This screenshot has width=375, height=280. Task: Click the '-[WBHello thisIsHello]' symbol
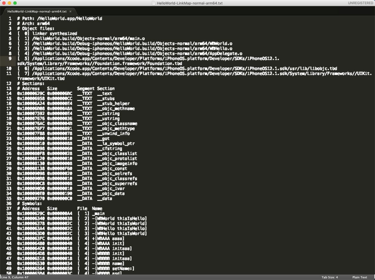click(119, 229)
